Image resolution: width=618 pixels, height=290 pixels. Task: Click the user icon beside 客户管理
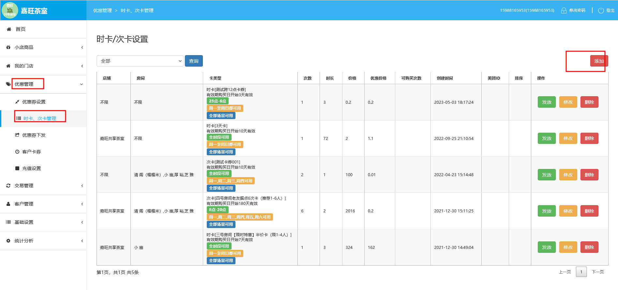coord(8,204)
